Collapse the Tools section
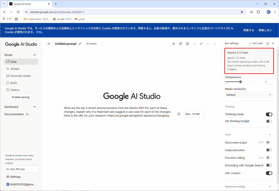The width and height of the screenshot is (279, 191). (x=270, y=135)
